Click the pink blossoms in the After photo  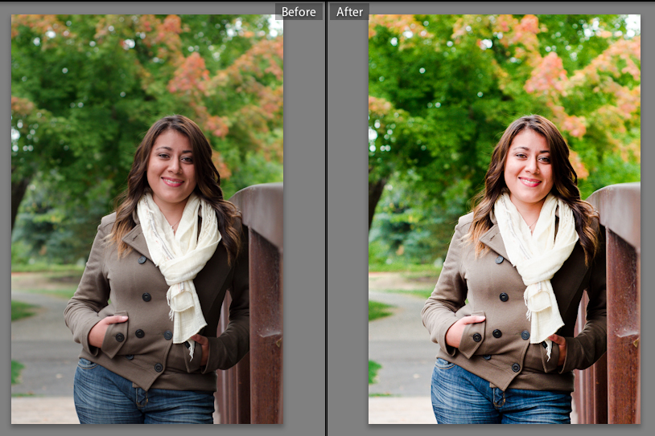click(549, 74)
